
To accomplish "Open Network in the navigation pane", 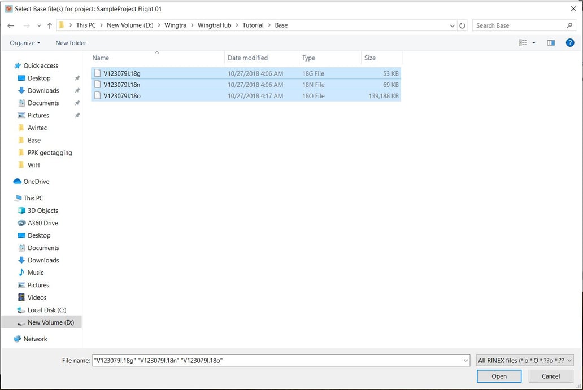I will (x=34, y=339).
